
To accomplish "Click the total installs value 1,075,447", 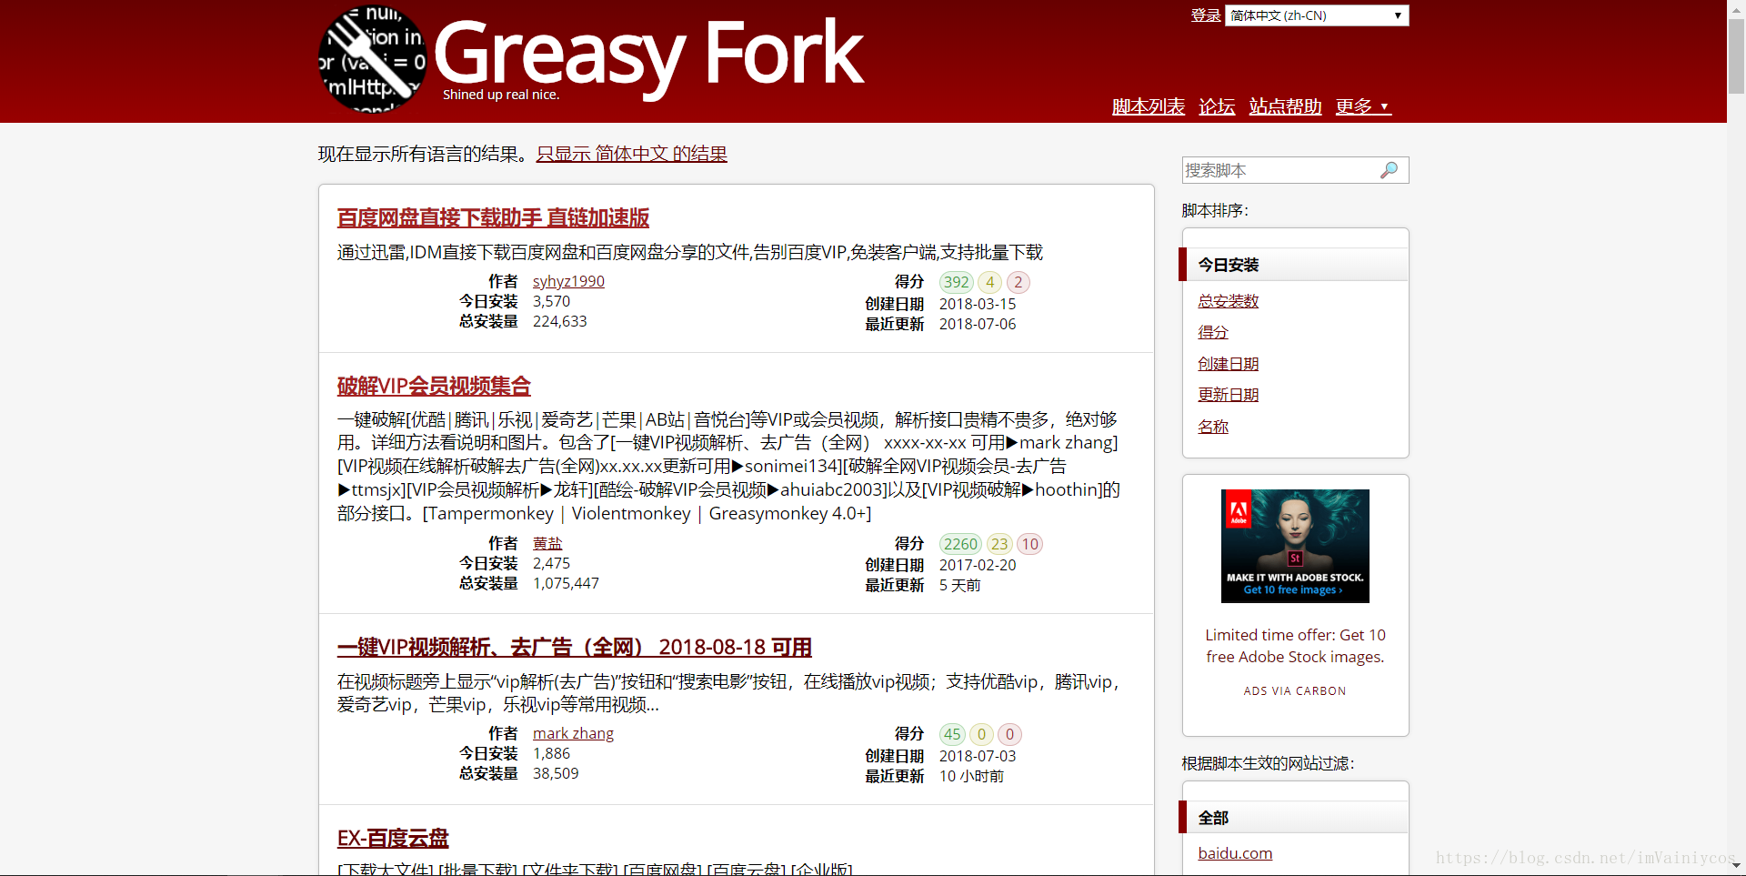I will [566, 583].
